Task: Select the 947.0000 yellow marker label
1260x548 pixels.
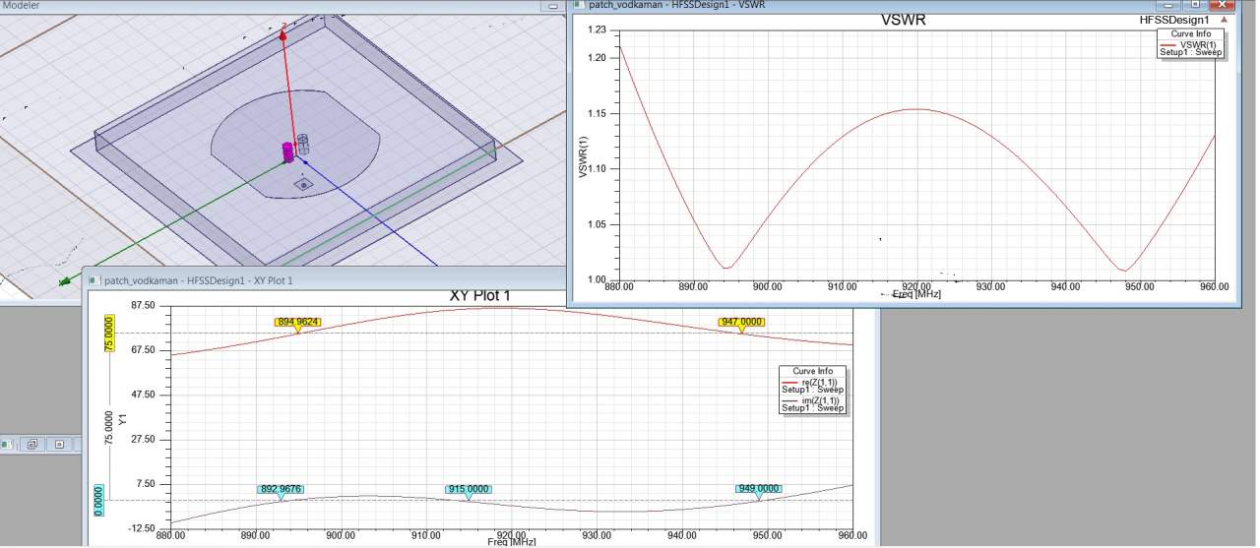Action: click(741, 322)
